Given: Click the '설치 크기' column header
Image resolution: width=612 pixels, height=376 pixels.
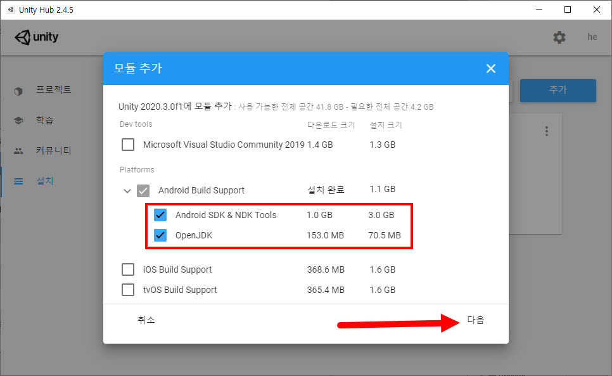Looking at the screenshot, I should (x=386, y=124).
